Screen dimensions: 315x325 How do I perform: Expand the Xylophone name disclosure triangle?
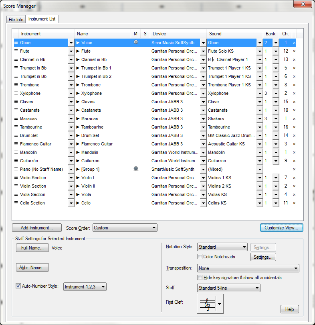(78, 93)
